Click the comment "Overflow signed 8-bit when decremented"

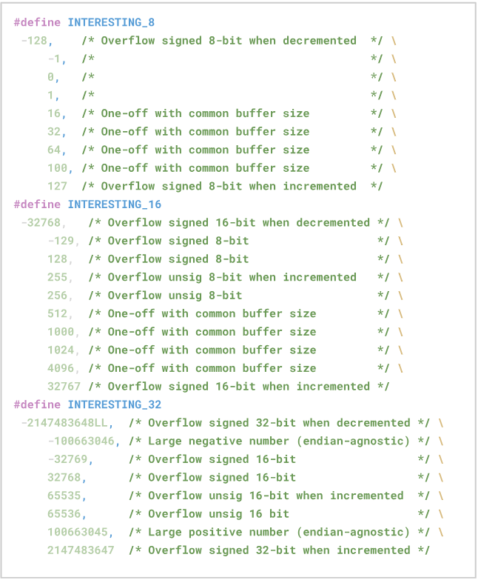tap(228, 41)
